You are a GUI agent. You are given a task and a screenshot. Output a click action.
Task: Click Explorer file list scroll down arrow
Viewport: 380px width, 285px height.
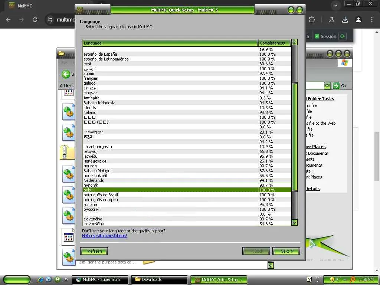point(271,266)
